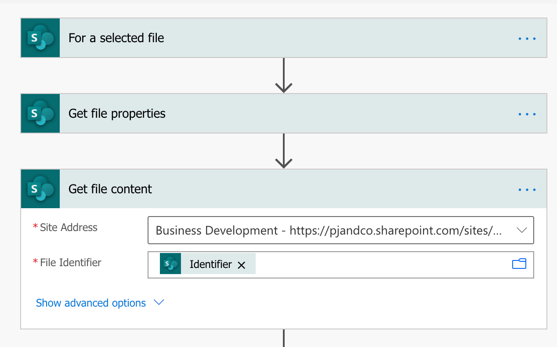Open the ellipsis menu for 'Get file content'
The image size is (557, 347).
[x=527, y=189]
